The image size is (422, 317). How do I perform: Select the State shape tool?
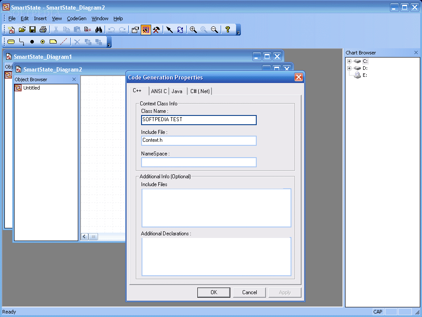point(11,42)
